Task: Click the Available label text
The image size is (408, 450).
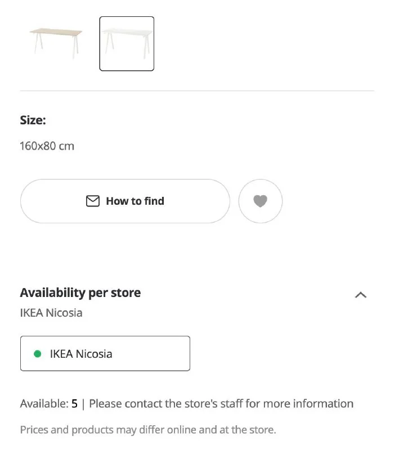Action: (44, 403)
